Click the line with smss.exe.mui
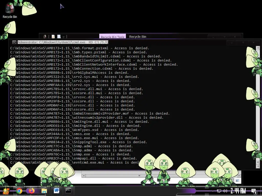262x196 pixels. 74,138
